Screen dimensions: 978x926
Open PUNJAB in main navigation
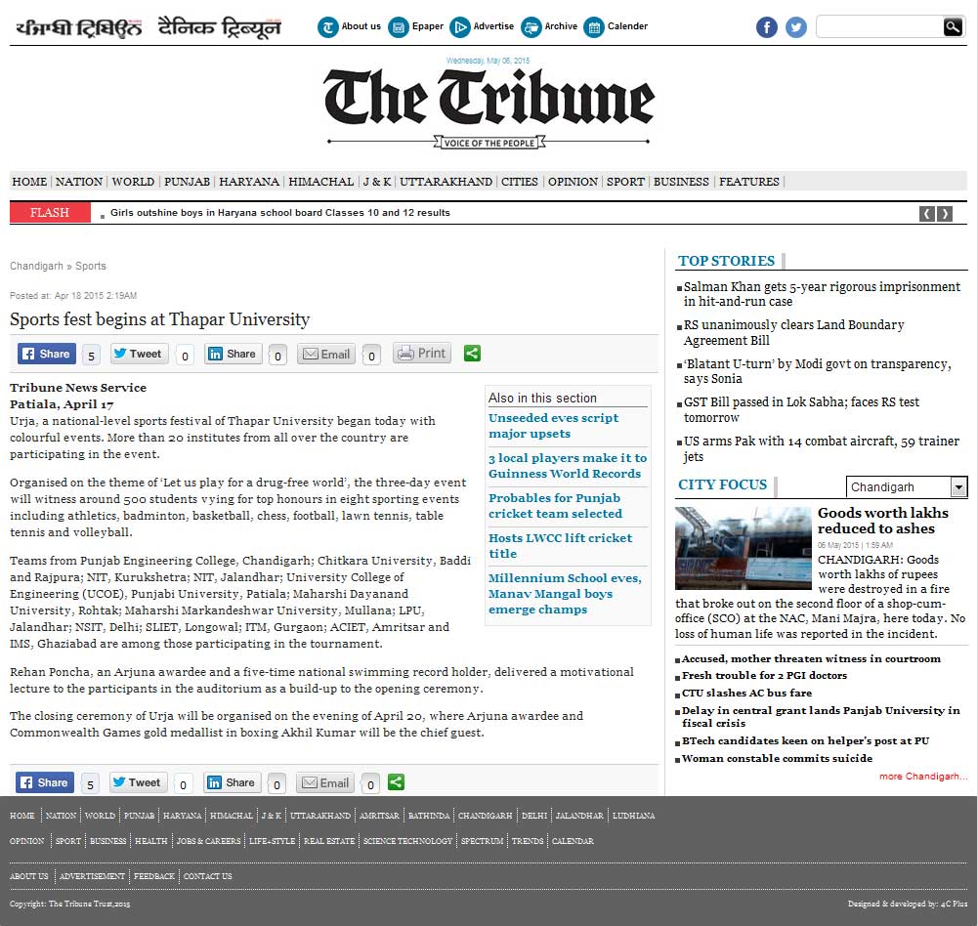(187, 182)
